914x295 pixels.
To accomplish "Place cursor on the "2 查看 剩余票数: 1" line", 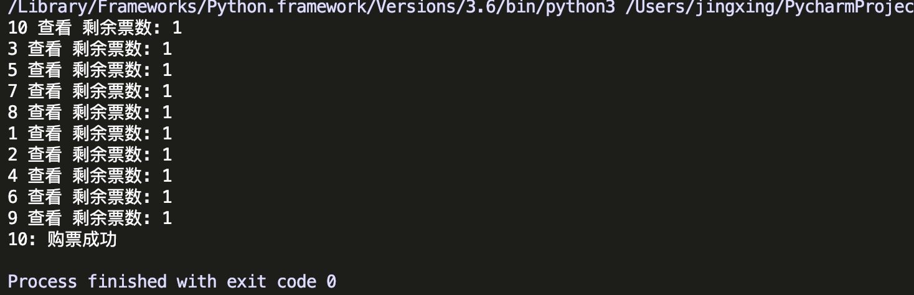I will [x=89, y=155].
